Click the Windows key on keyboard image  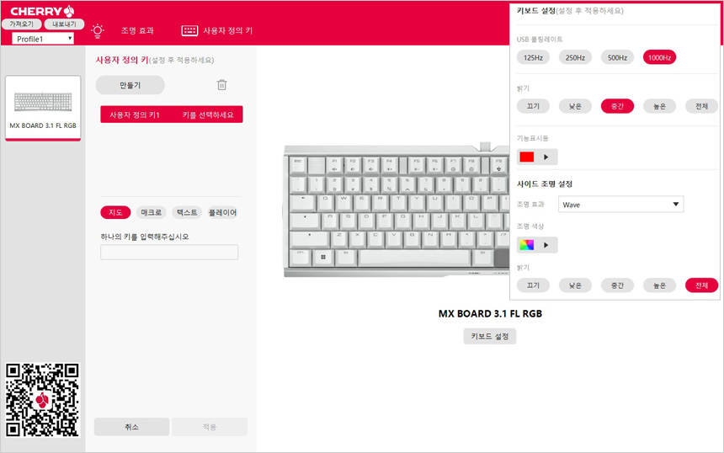coord(323,257)
